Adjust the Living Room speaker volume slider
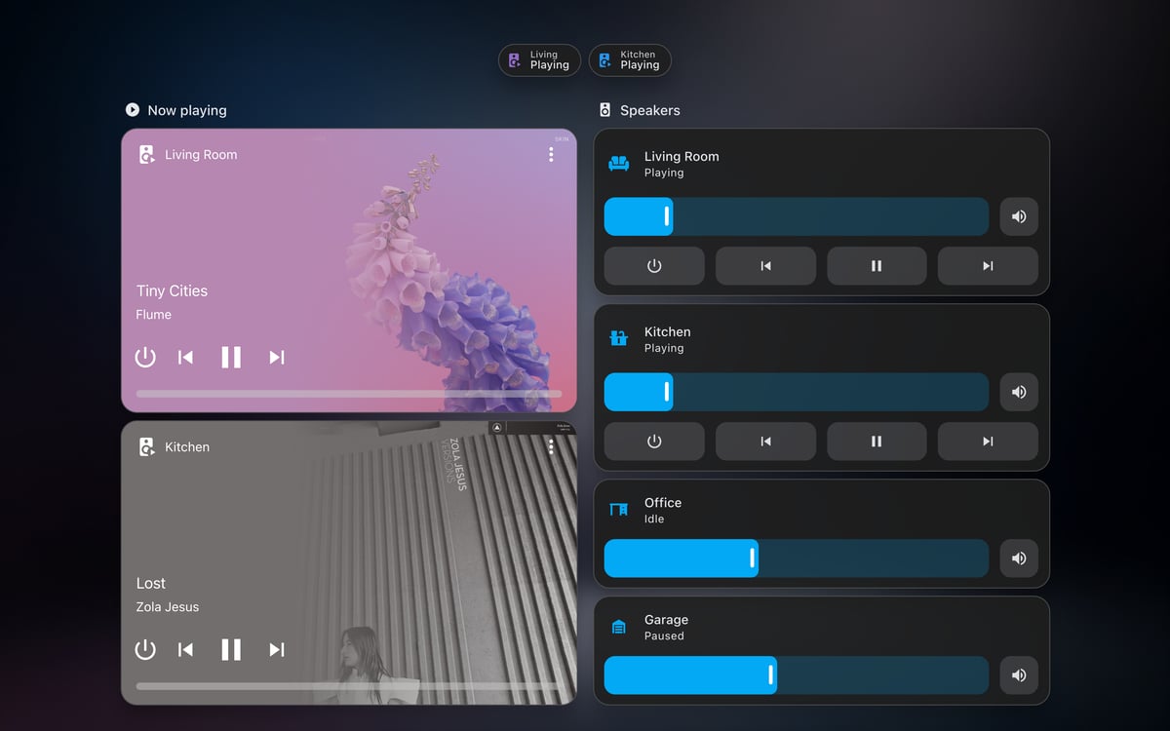This screenshot has height=731, width=1170. pyautogui.click(x=797, y=216)
